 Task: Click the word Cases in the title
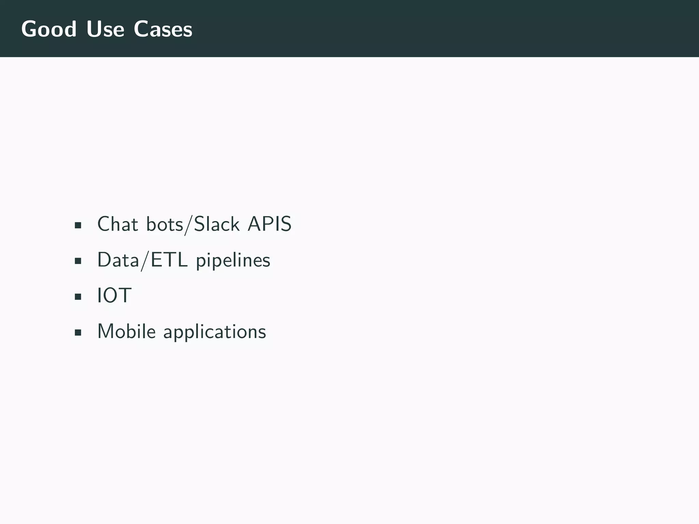click(163, 29)
